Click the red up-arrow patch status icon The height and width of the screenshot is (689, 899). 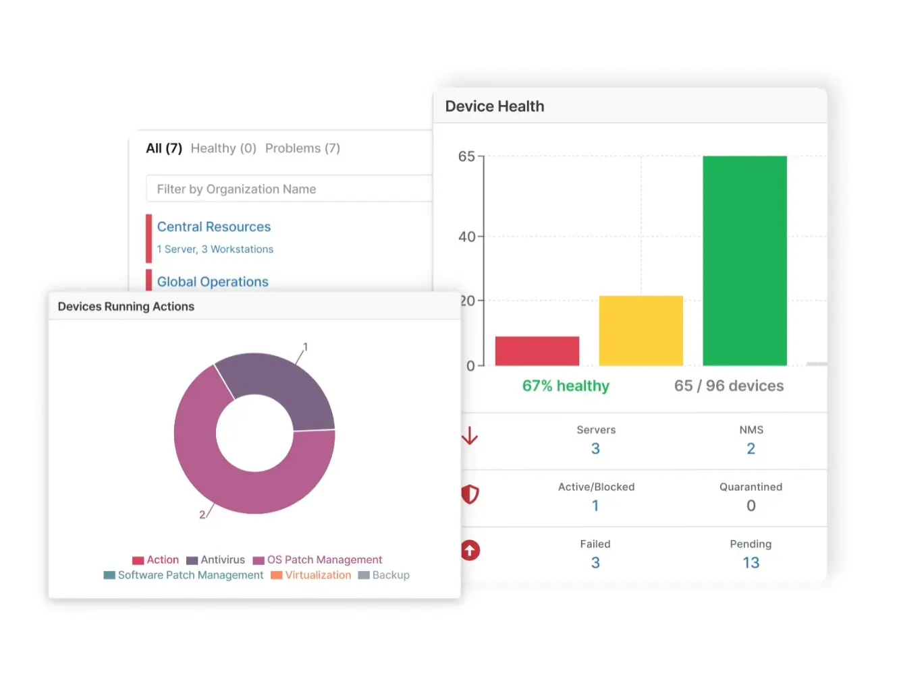pos(470,551)
